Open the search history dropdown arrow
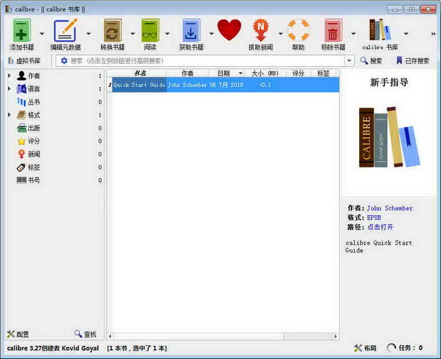 pyautogui.click(x=349, y=61)
